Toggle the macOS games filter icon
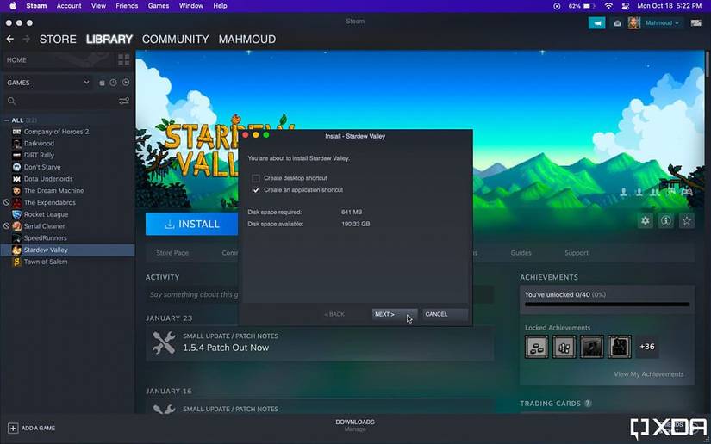 point(102,83)
